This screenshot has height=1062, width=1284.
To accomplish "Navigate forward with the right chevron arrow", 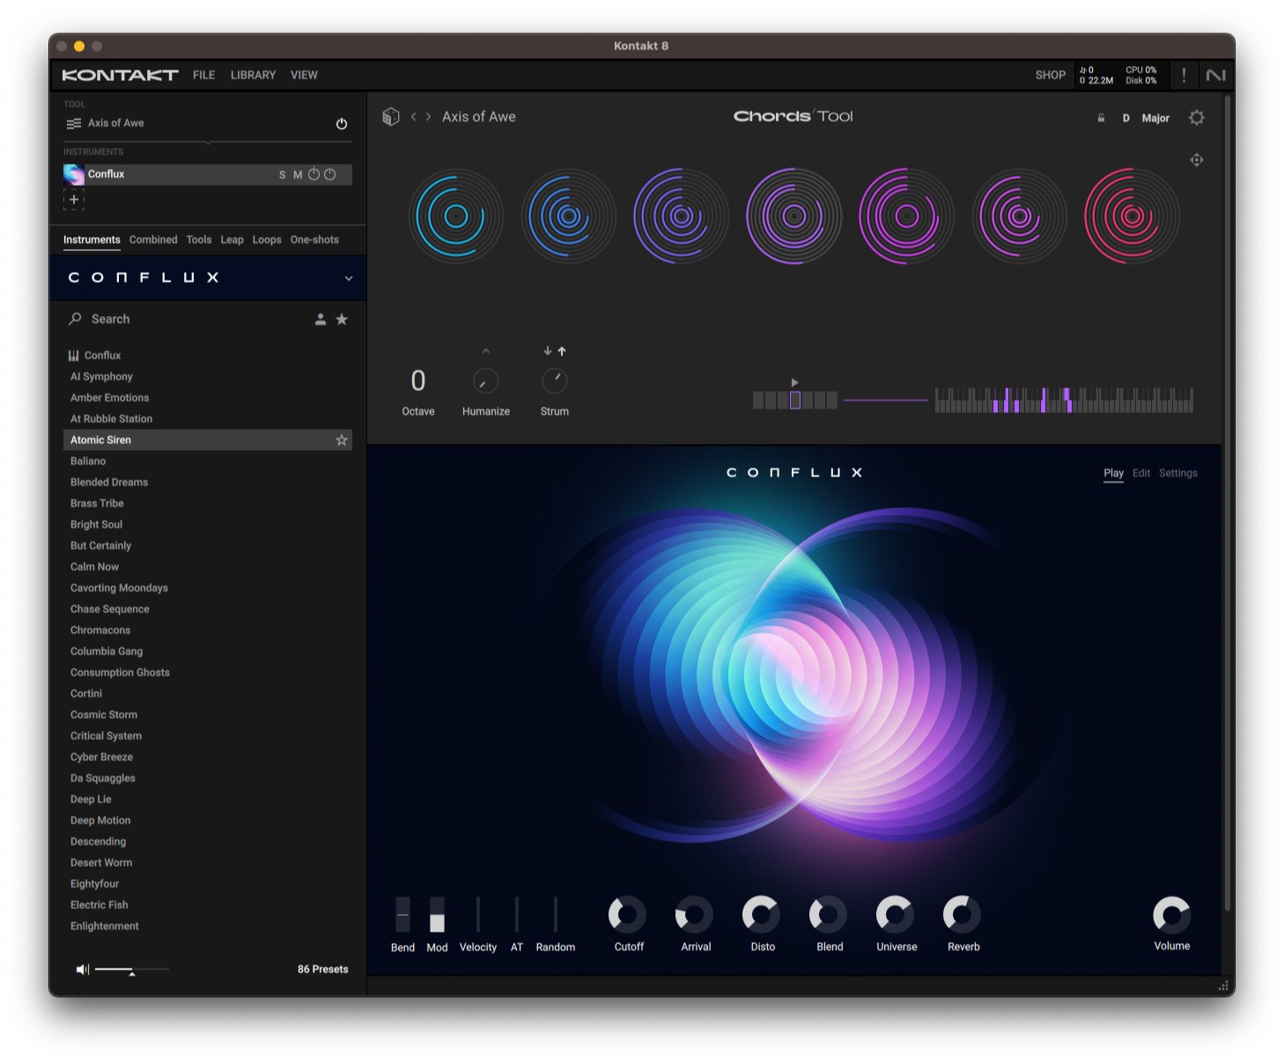I will pyautogui.click(x=429, y=116).
